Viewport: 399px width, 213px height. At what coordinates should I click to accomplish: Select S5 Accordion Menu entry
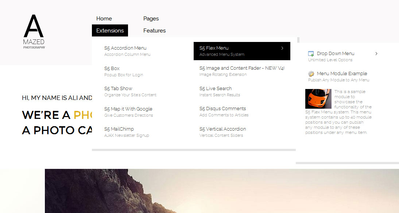pyautogui.click(x=125, y=48)
